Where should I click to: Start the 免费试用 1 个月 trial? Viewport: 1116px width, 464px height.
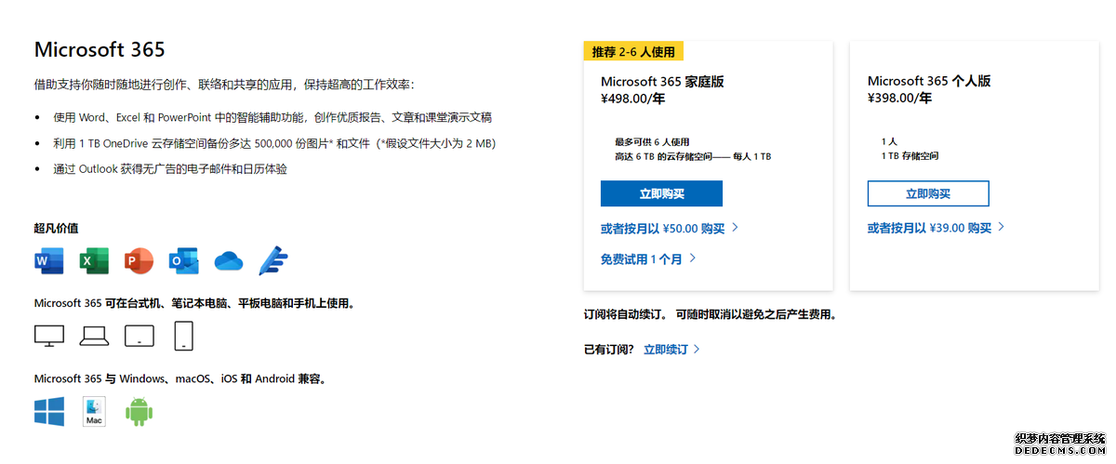(648, 259)
